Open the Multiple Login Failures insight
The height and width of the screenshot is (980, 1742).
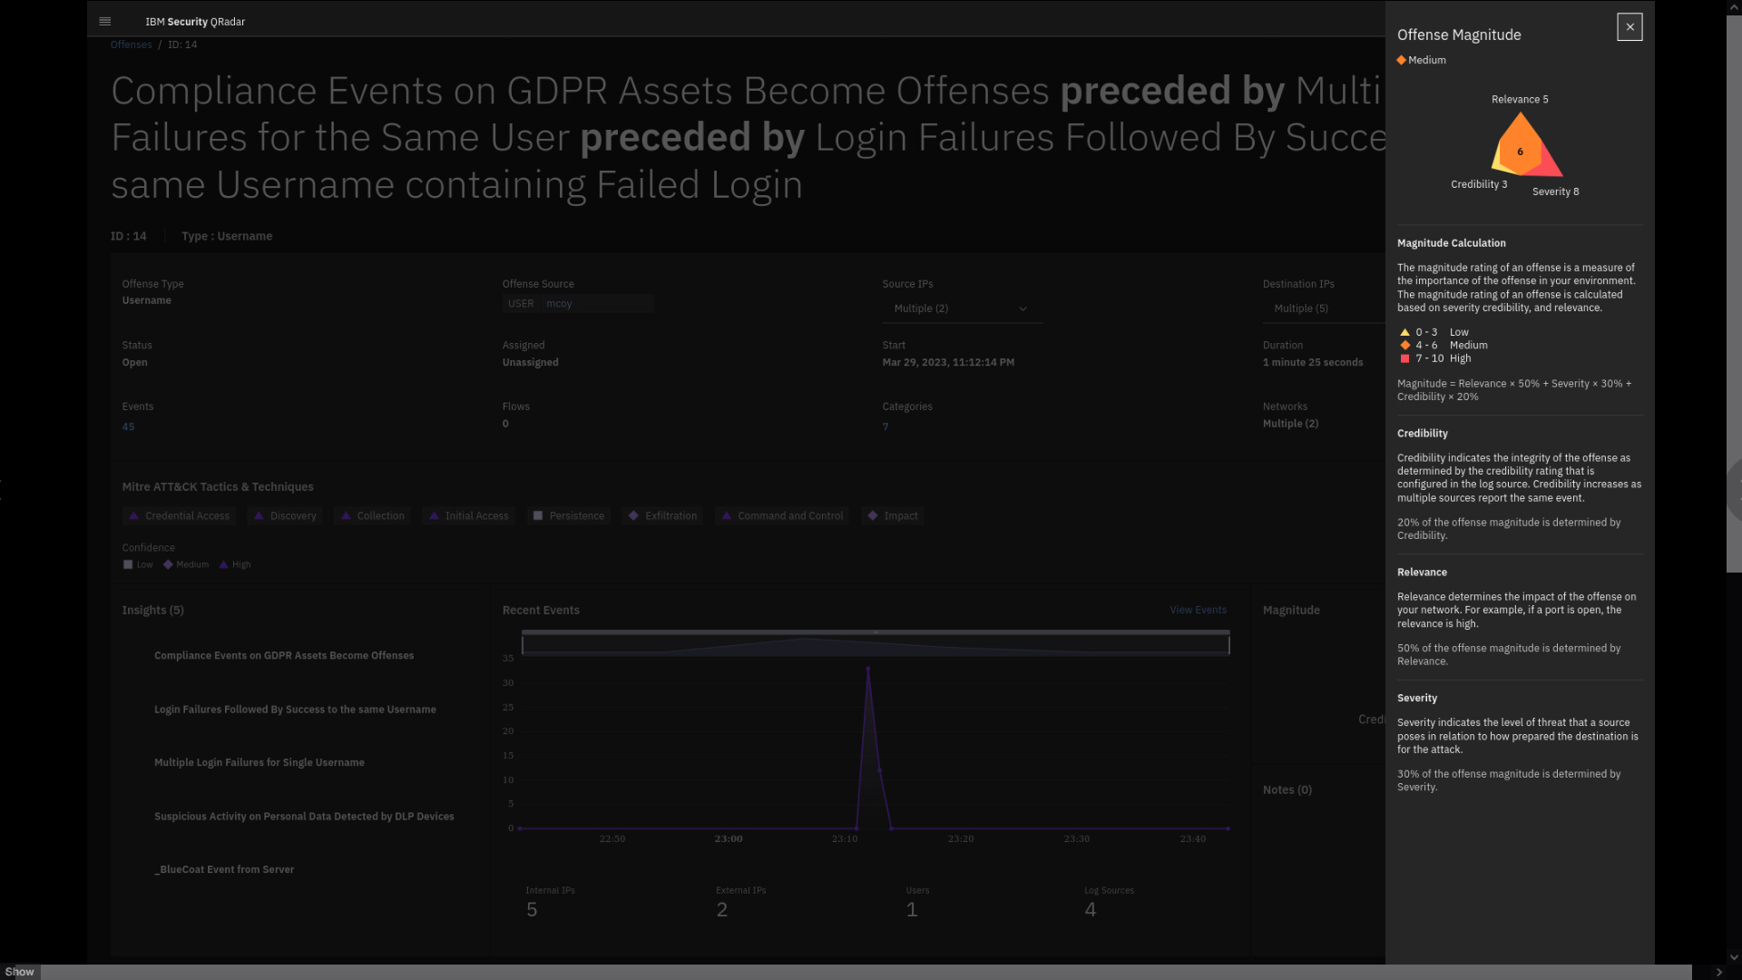(259, 762)
